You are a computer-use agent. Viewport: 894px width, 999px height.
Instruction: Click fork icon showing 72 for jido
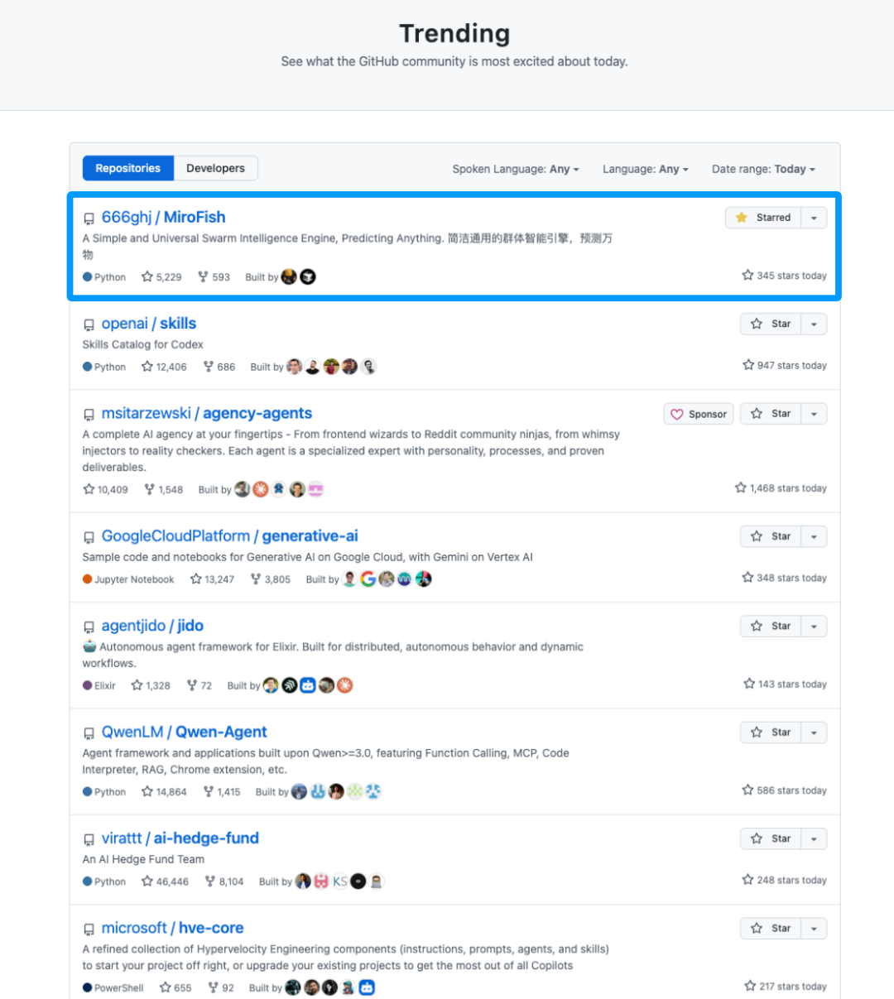click(192, 685)
